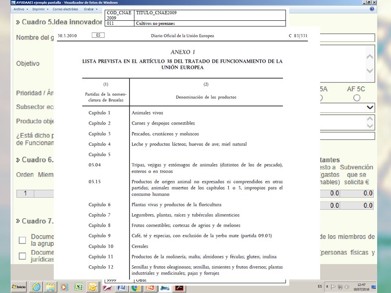Click the ES language box in document header

98,35
